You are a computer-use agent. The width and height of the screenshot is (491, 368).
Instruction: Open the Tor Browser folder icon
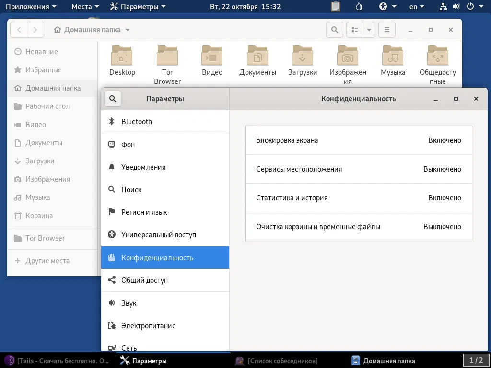pyautogui.click(x=167, y=56)
